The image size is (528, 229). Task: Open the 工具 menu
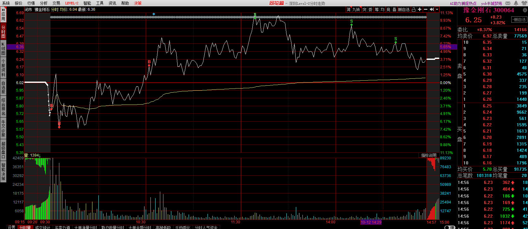100,3
